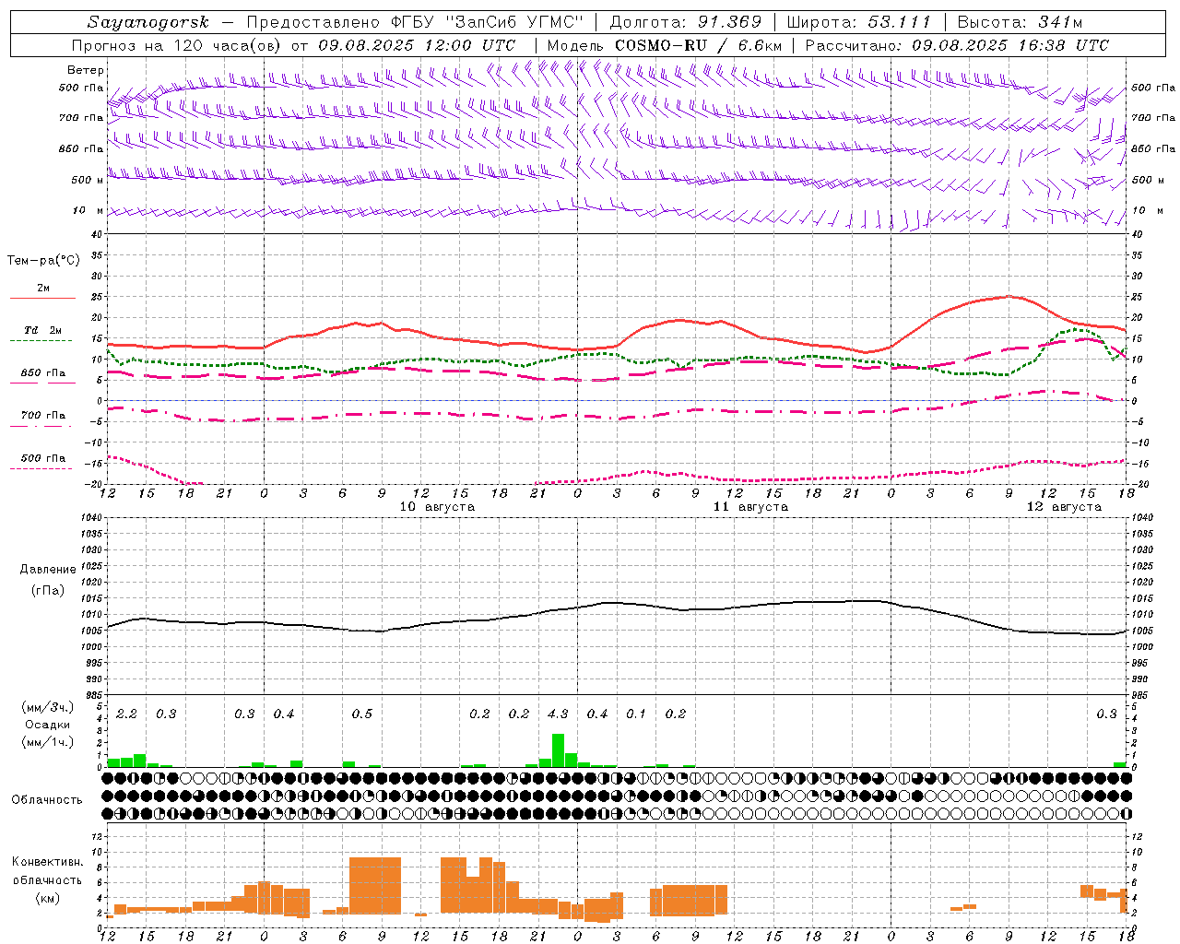Click the 'Рассчитано: 09.08.2025 16:38 UTC' timestamp

click(957, 45)
